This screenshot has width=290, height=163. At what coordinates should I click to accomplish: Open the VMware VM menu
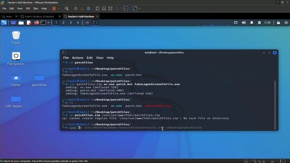[x=28, y=9]
